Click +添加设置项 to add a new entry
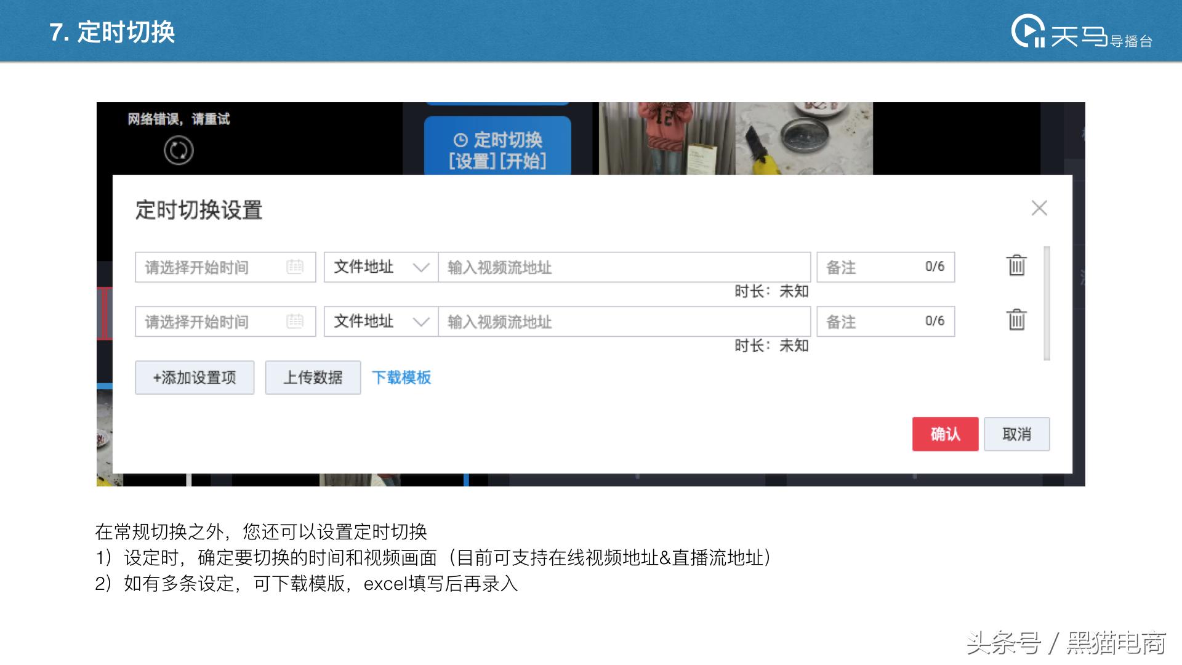Screen dimensions: 1182x665 point(194,377)
